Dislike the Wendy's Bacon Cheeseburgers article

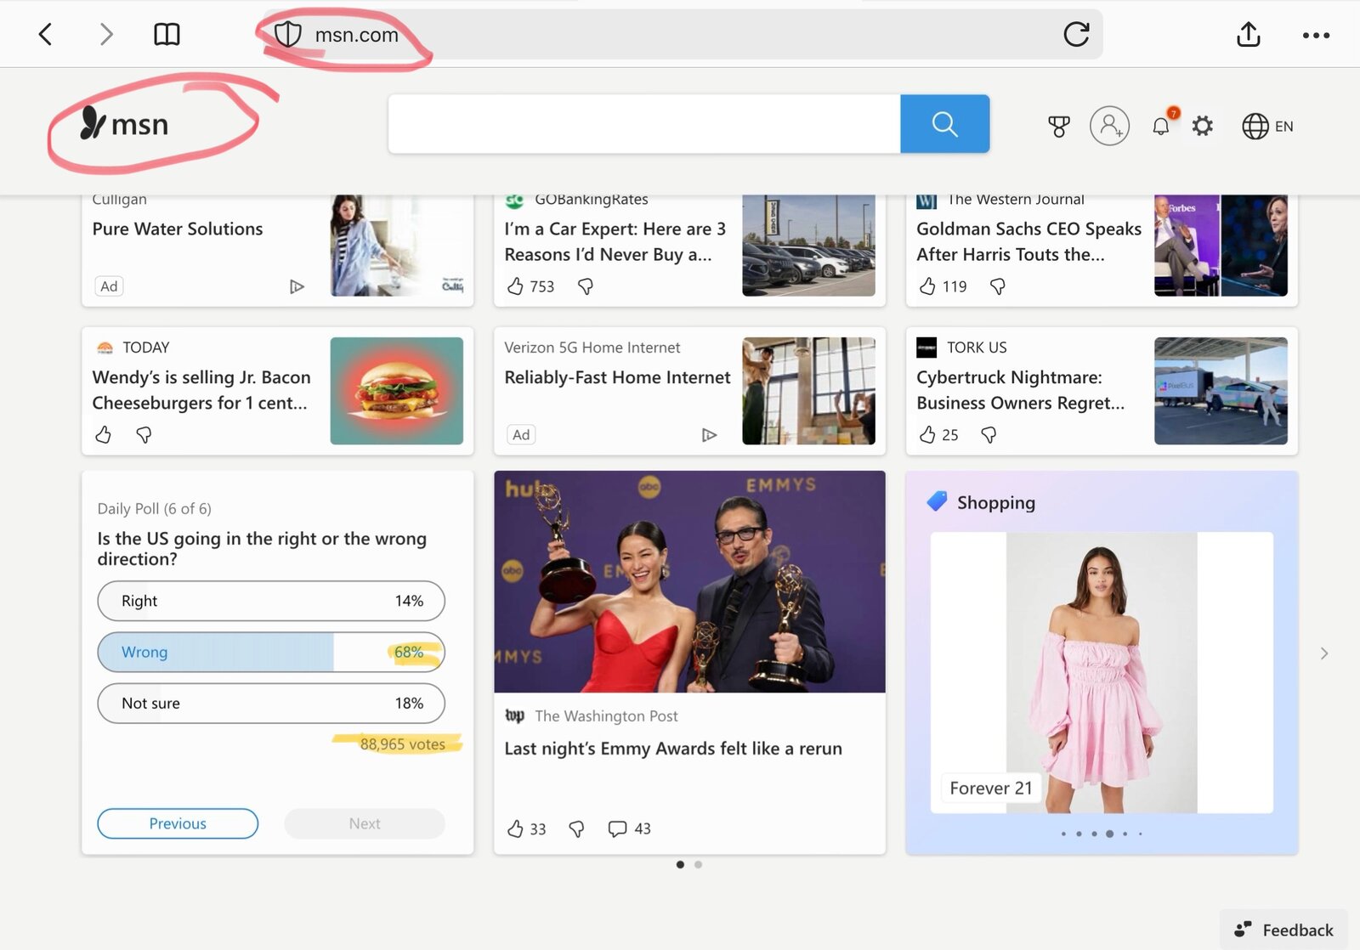(144, 435)
